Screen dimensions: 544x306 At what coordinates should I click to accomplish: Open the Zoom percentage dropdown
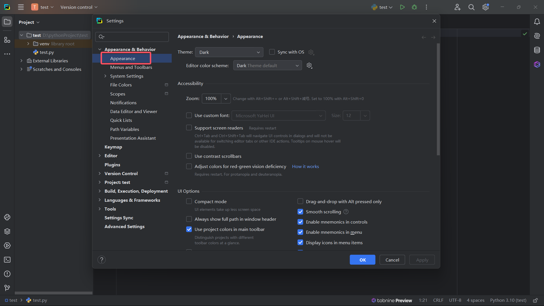pos(226,99)
